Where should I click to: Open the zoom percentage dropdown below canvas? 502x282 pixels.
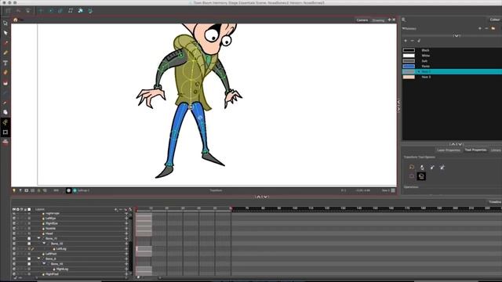[x=56, y=190]
